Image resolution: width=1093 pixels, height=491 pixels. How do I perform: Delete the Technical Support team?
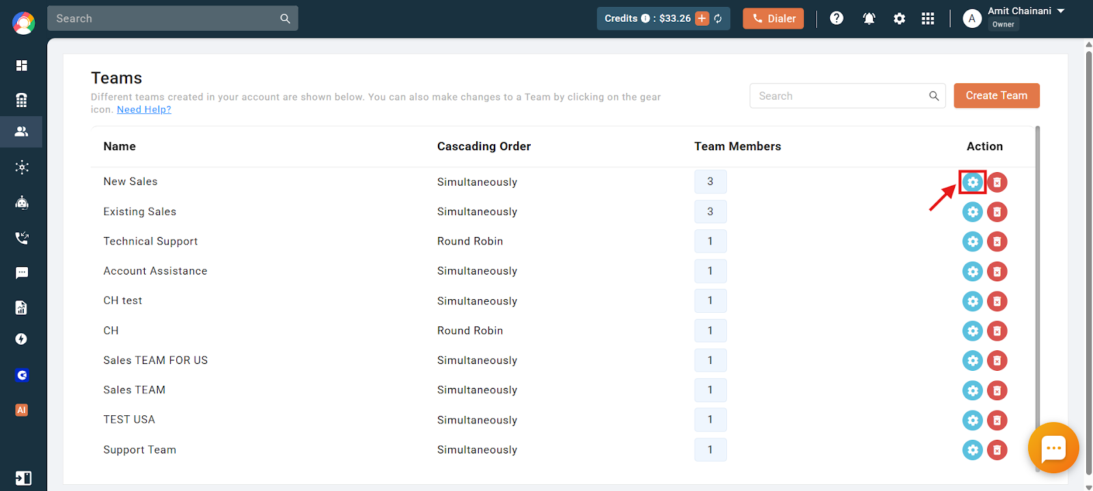(997, 242)
